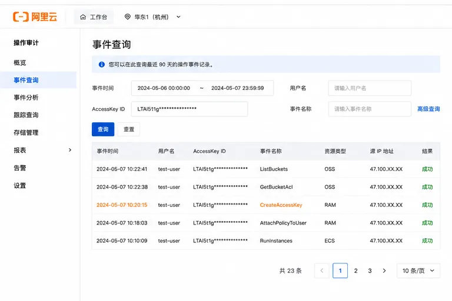Click the orange timestamp 2024-05-07 10:20:15
The width and height of the screenshot is (452, 301).
(x=122, y=205)
